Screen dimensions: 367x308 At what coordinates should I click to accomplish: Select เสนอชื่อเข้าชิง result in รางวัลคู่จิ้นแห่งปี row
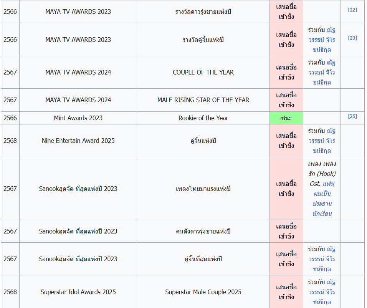pyautogui.click(x=286, y=40)
